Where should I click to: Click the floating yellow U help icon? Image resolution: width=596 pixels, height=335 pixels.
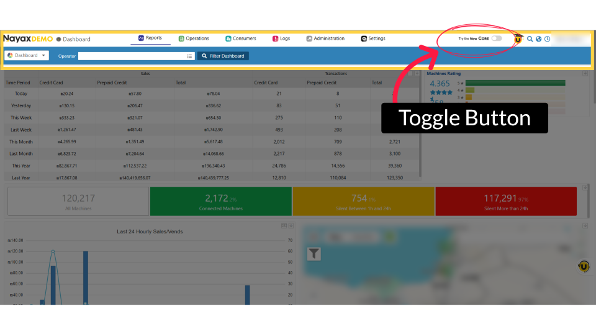coord(584,266)
